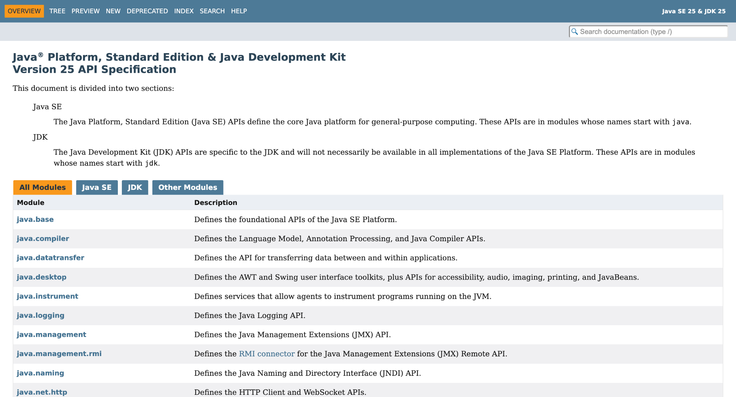The image size is (736, 397).
Task: Click 'Defines the Java Logging API.' text
Action: pos(250,316)
